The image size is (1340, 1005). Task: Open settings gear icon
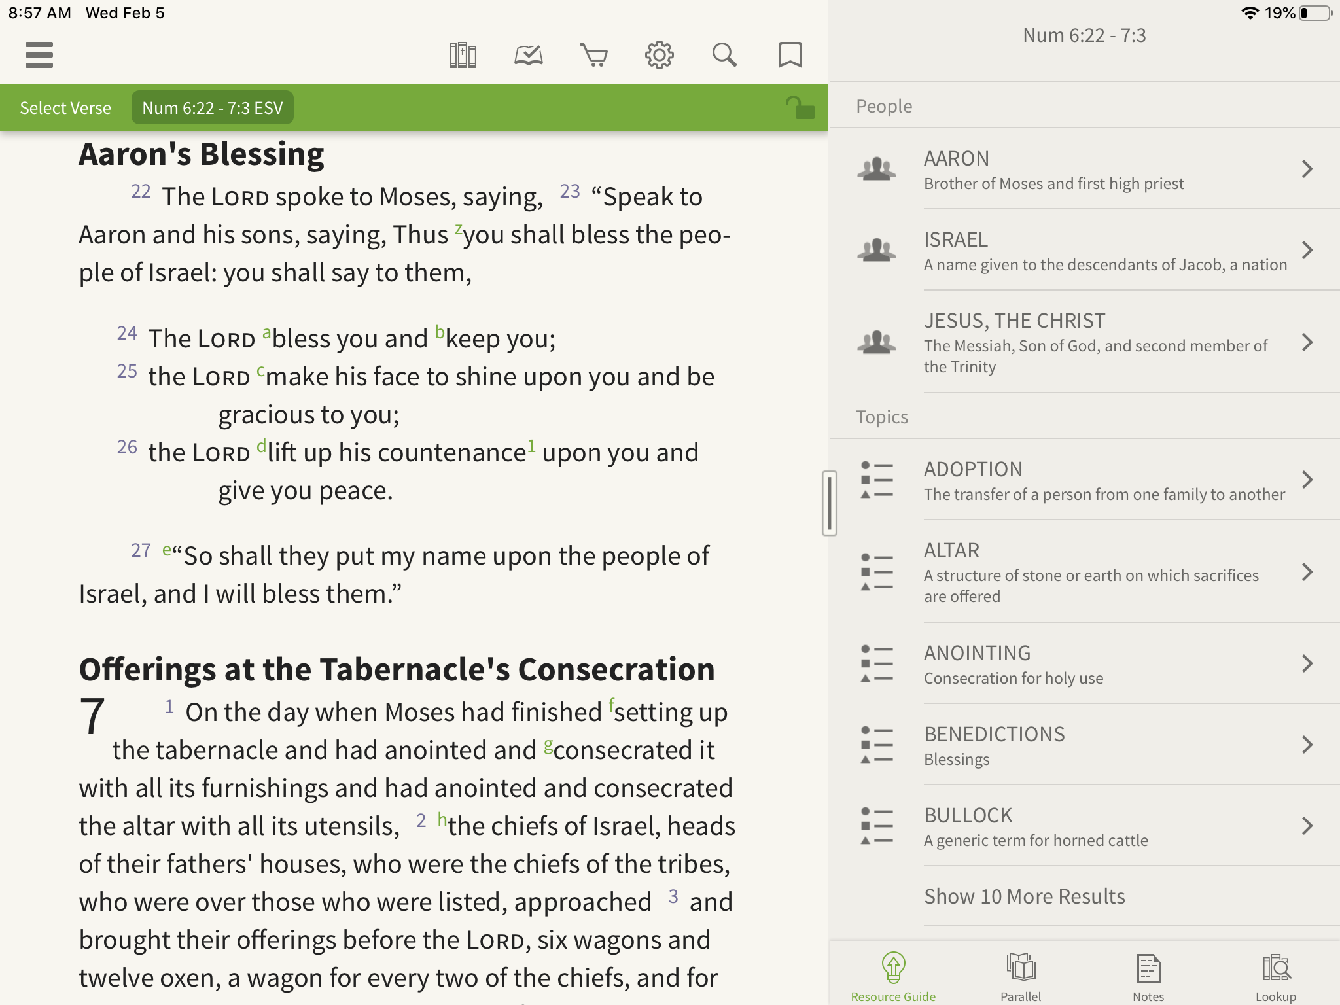click(x=659, y=55)
